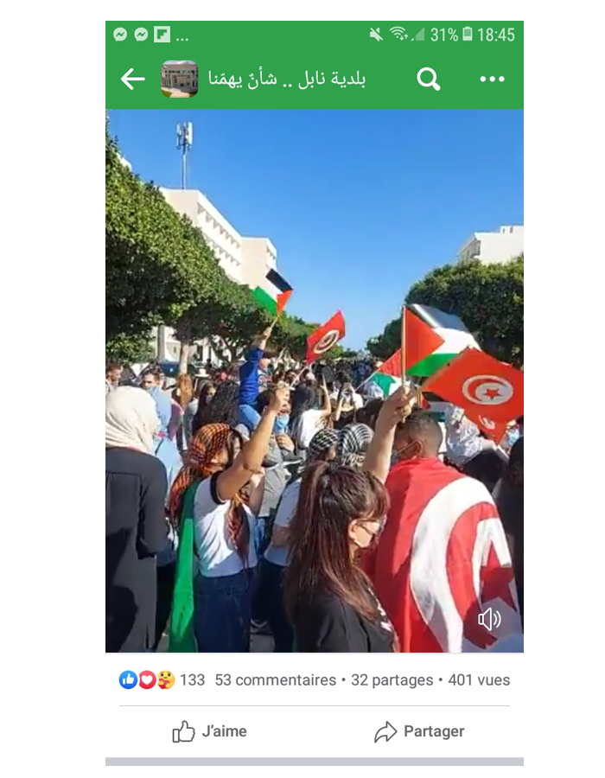Open the 133 reactions list
The height and width of the screenshot is (778, 605).
[x=192, y=679]
